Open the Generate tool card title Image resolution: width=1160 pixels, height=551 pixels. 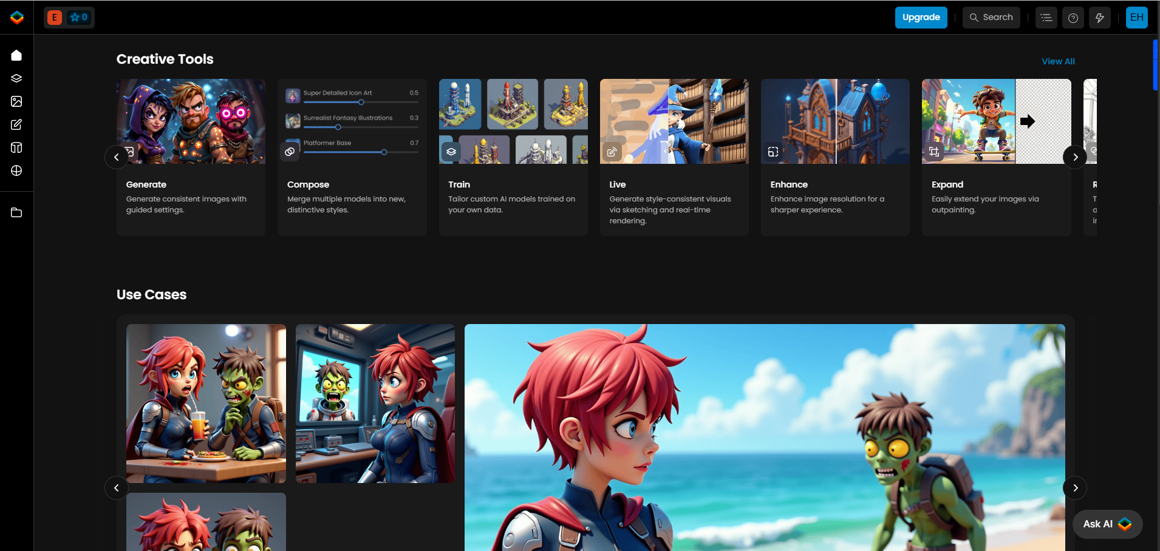[146, 184]
